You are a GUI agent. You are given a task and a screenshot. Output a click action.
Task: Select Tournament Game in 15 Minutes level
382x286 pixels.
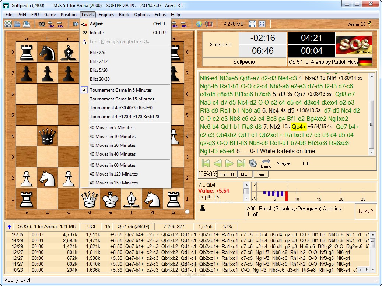click(125, 99)
